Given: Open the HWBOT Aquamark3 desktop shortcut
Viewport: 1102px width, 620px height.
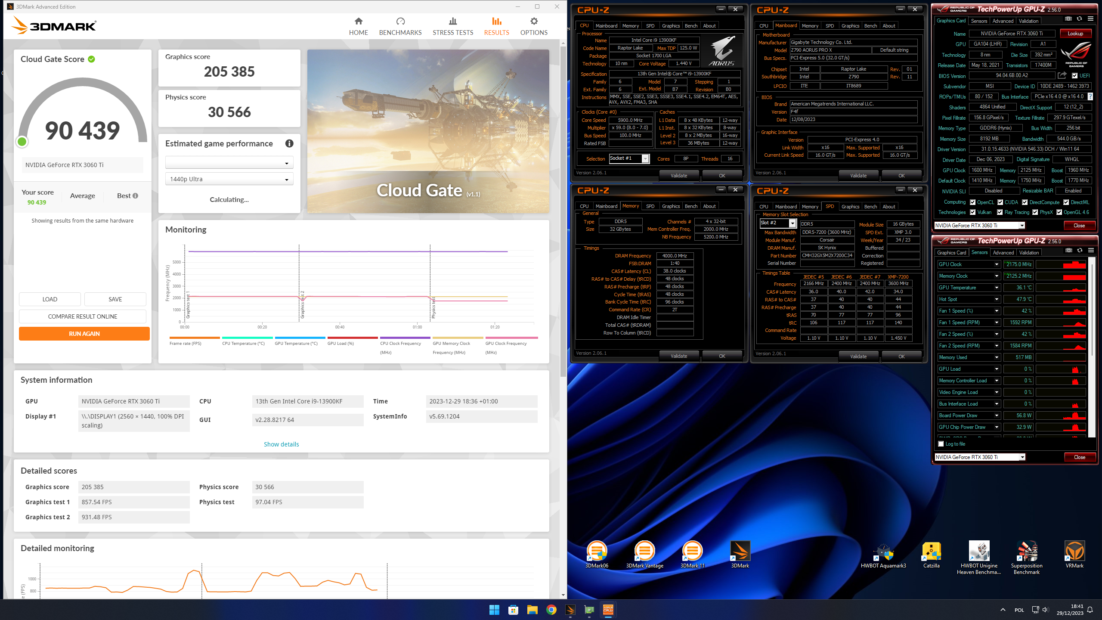Looking at the screenshot, I should point(883,555).
